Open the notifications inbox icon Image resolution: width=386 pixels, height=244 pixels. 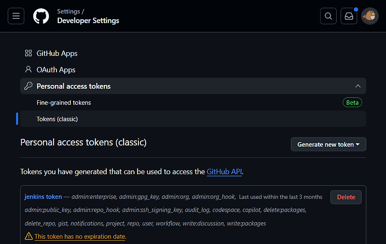349,16
